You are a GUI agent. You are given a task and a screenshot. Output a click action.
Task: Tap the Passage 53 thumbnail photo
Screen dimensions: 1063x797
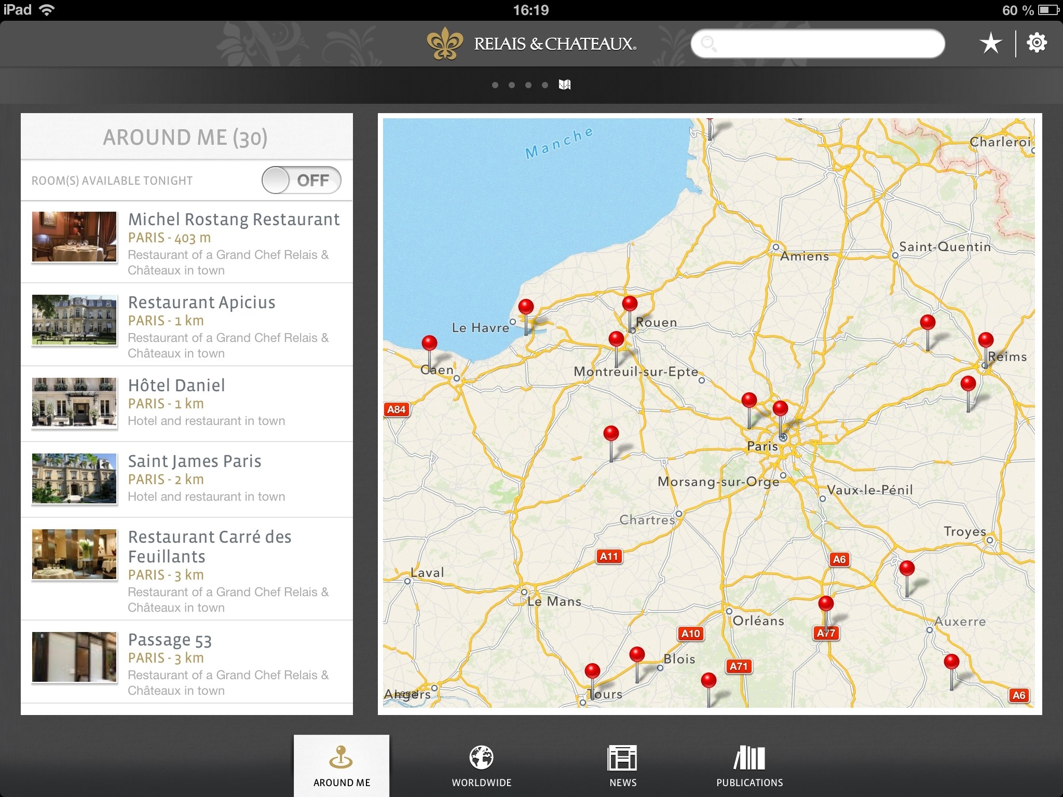[74, 657]
